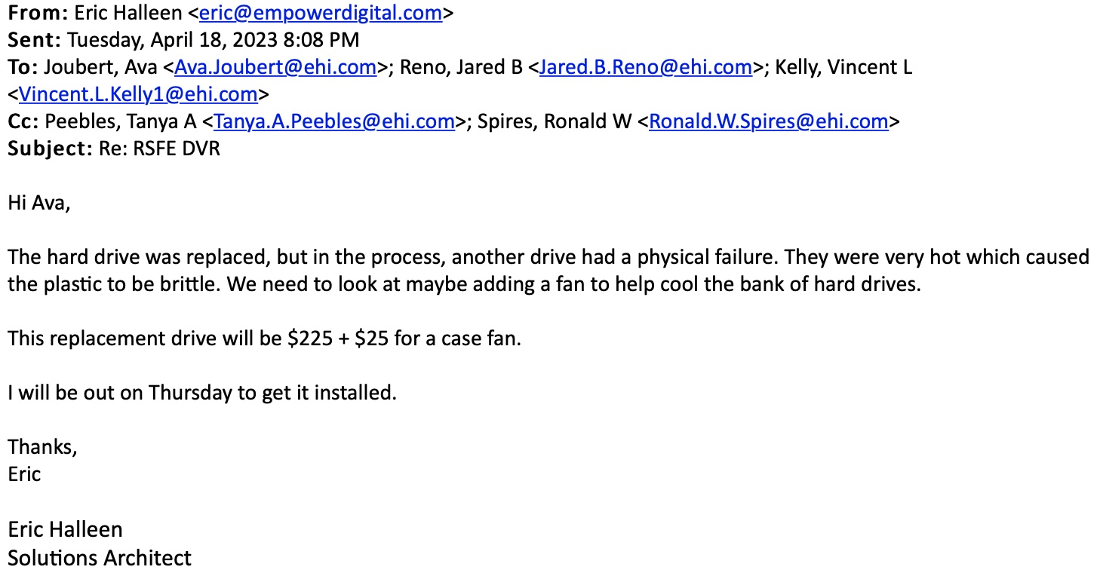This screenshot has height=579, width=1100.
Task: Click the Tanya.A.Peebles@ehi.com Cc link
Action: (335, 121)
